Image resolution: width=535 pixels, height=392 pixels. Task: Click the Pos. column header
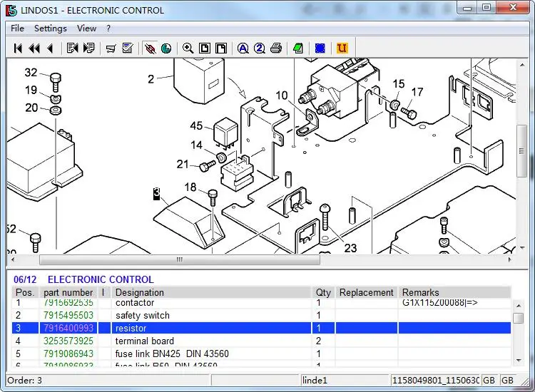point(25,292)
